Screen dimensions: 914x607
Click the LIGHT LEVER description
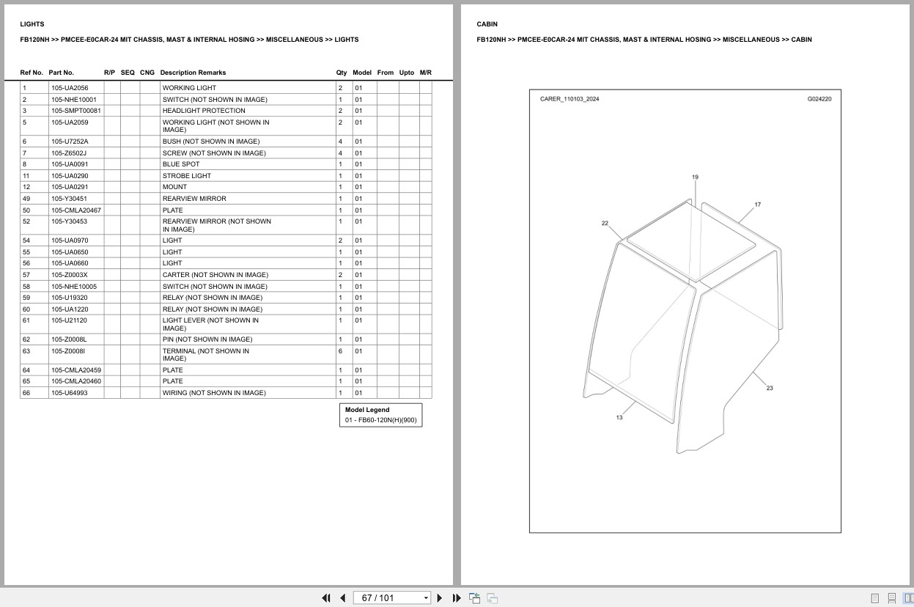click(x=211, y=324)
